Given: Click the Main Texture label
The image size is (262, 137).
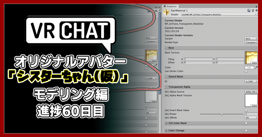Looking at the screenshot, I should point(172,53).
